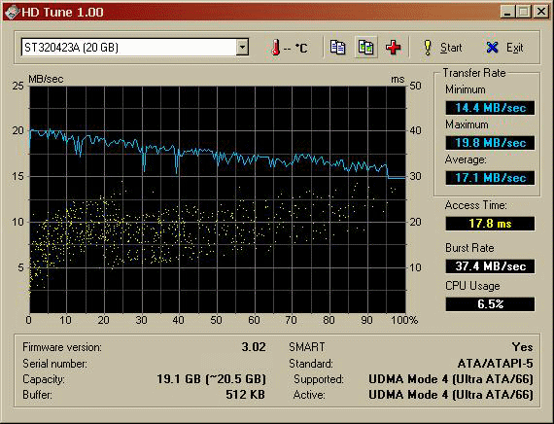Click the CPU Usage label

[472, 286]
